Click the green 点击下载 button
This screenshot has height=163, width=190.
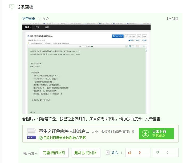point(156,134)
